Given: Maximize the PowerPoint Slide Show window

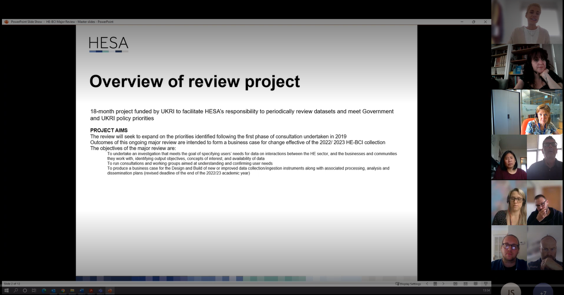Looking at the screenshot, I should coord(474,22).
